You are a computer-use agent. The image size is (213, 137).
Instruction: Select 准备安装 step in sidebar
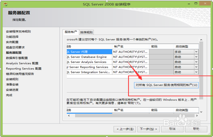coord(12,85)
